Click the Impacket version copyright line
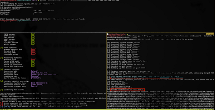Screen dimensions: 215x110 [150, 39]
